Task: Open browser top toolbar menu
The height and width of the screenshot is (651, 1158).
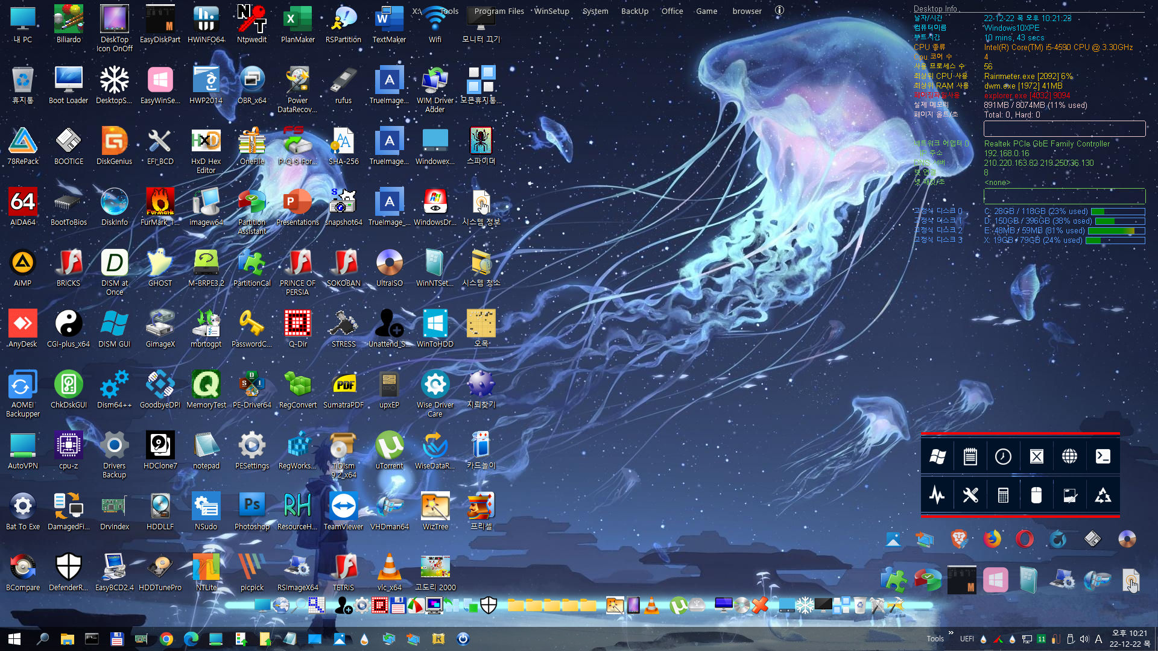Action: (x=747, y=11)
